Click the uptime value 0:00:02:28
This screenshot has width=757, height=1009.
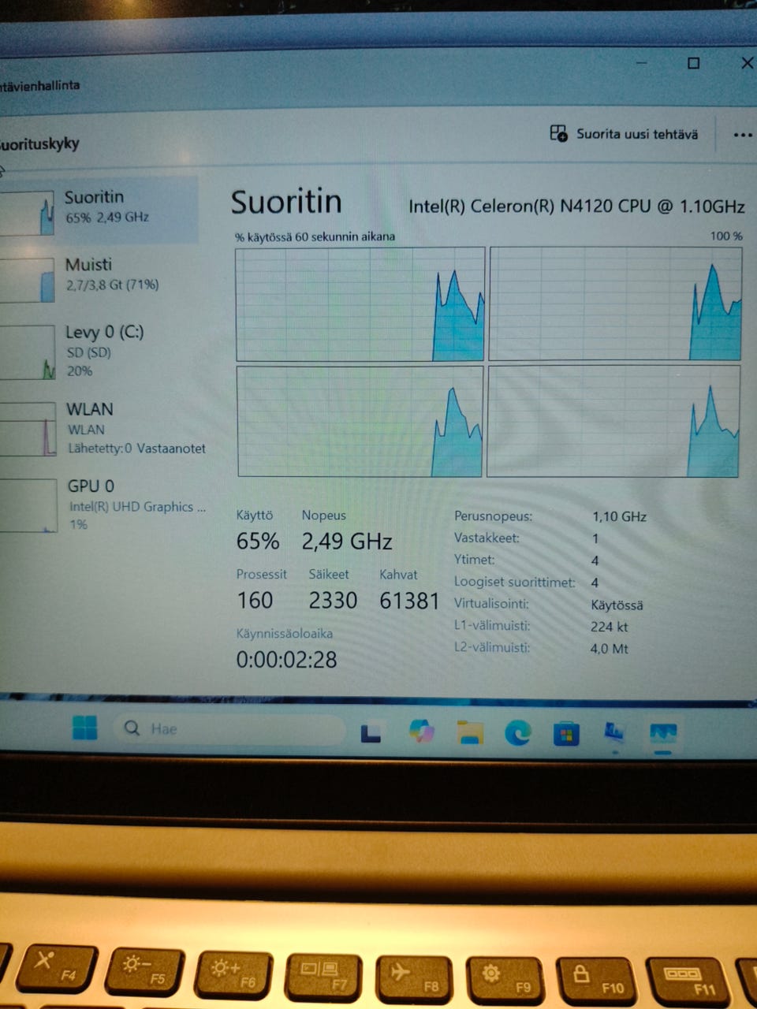click(286, 660)
